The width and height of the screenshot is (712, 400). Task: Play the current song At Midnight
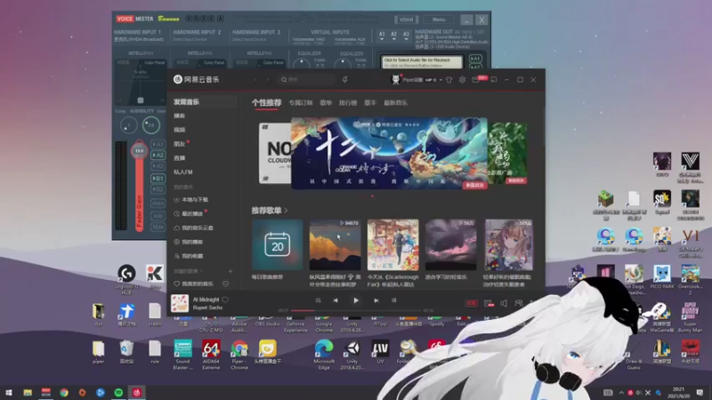[355, 300]
